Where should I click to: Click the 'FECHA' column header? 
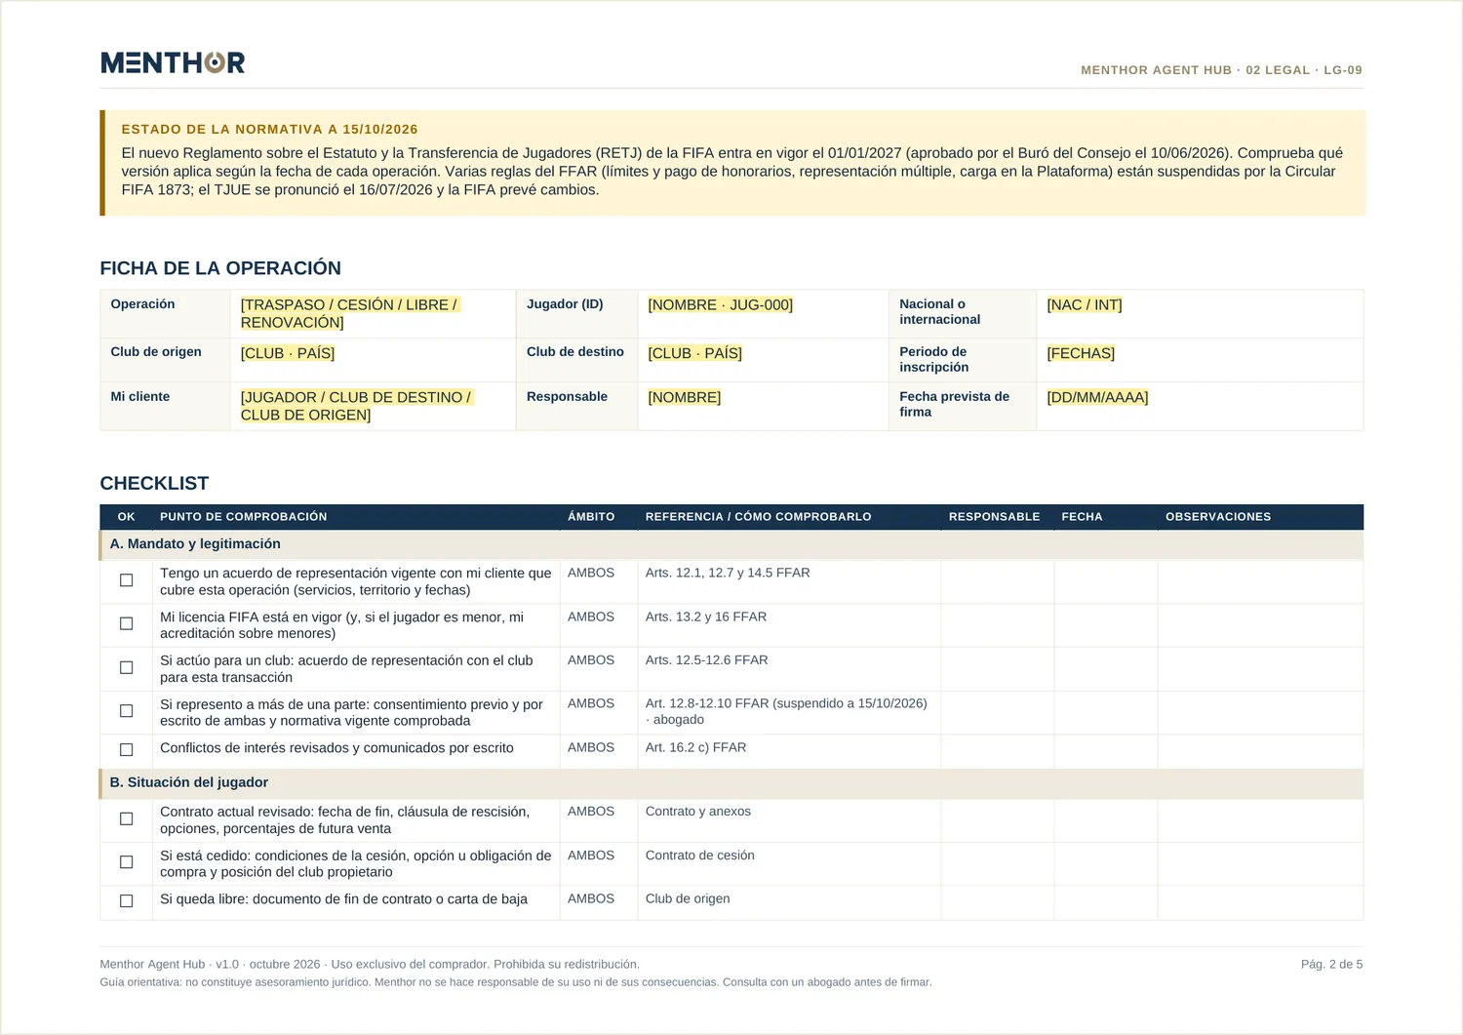click(1082, 517)
